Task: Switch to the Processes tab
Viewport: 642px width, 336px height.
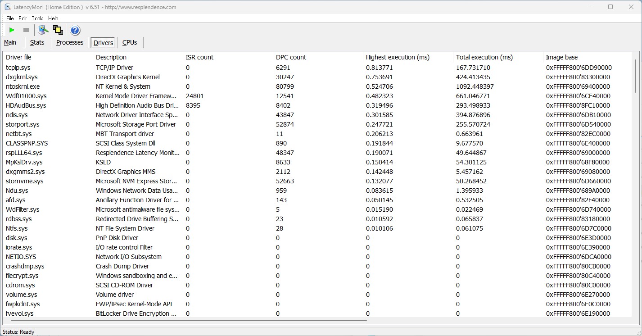Action: (70, 42)
